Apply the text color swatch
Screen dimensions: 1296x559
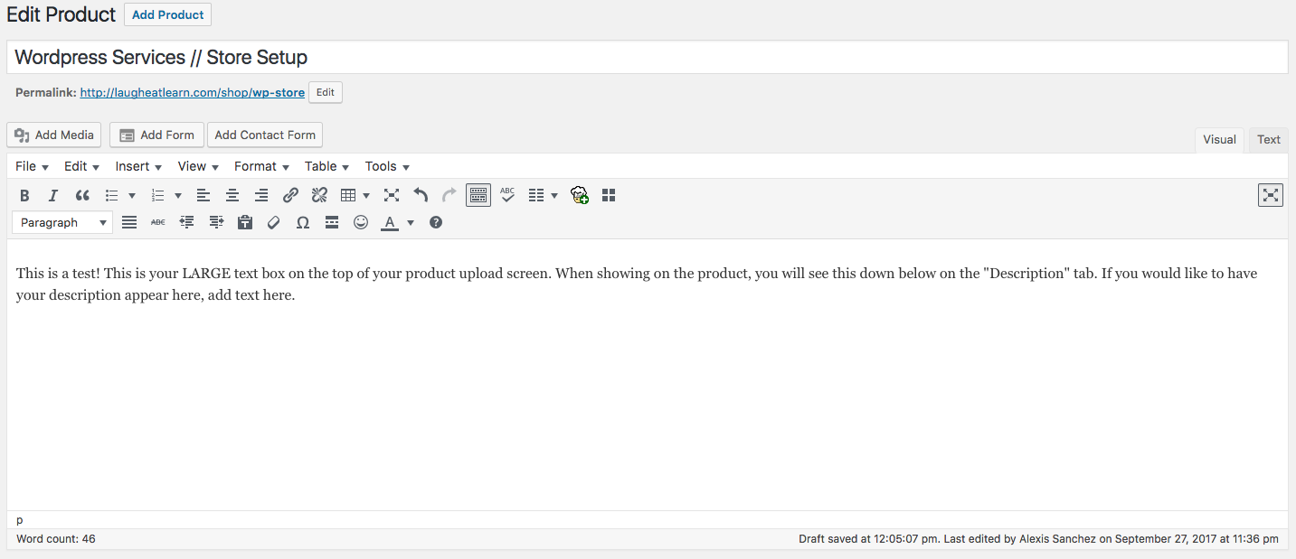[390, 222]
